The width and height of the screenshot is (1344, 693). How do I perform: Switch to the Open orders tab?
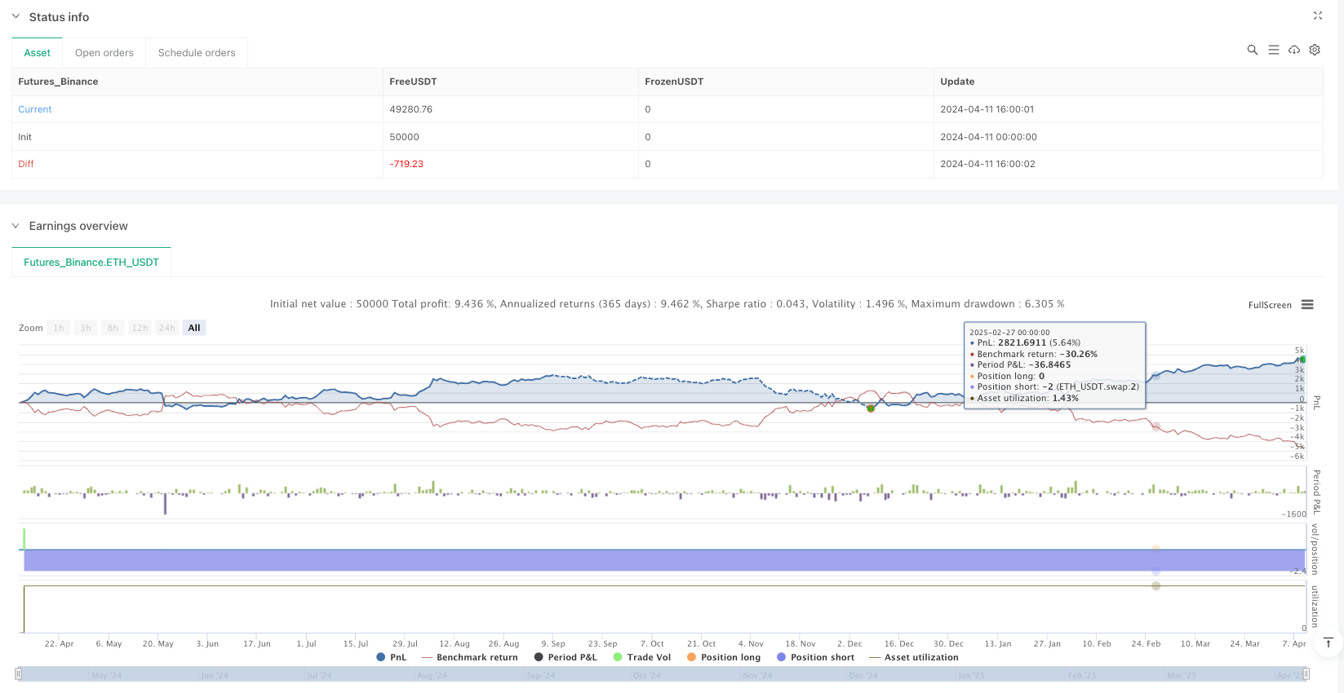click(x=104, y=53)
